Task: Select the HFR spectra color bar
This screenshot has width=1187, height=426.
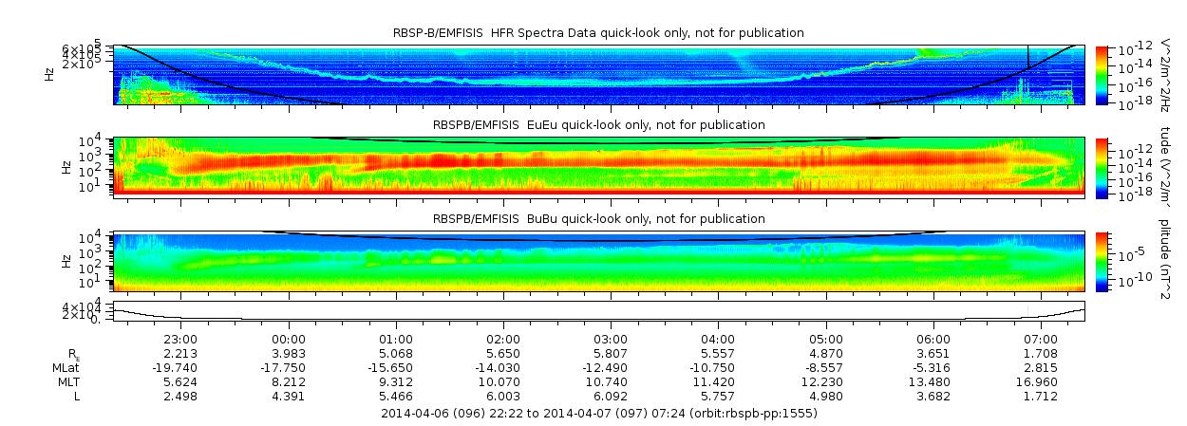Action: 1102,74
